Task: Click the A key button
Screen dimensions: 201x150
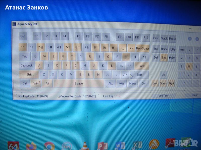Action: tap(39, 65)
